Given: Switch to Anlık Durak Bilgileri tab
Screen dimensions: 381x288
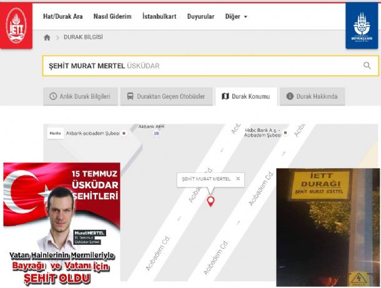Looking at the screenshot, I should click(81, 96).
